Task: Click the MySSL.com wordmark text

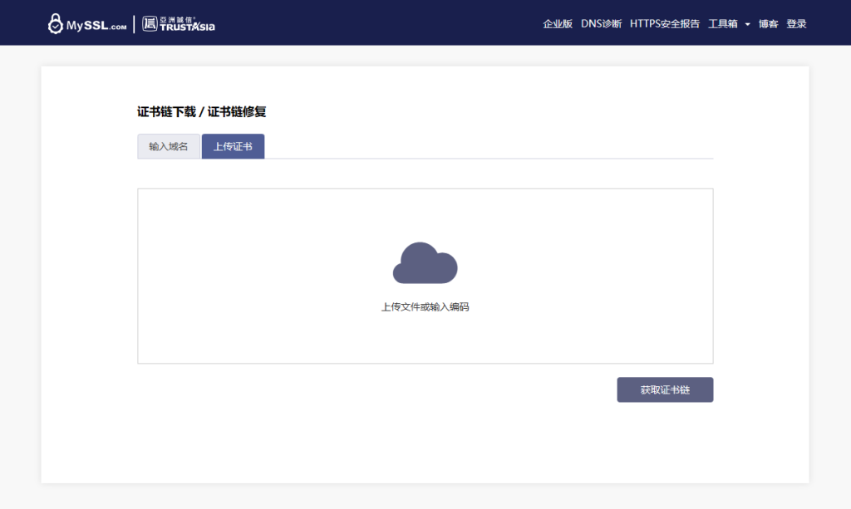Action: 96,26
